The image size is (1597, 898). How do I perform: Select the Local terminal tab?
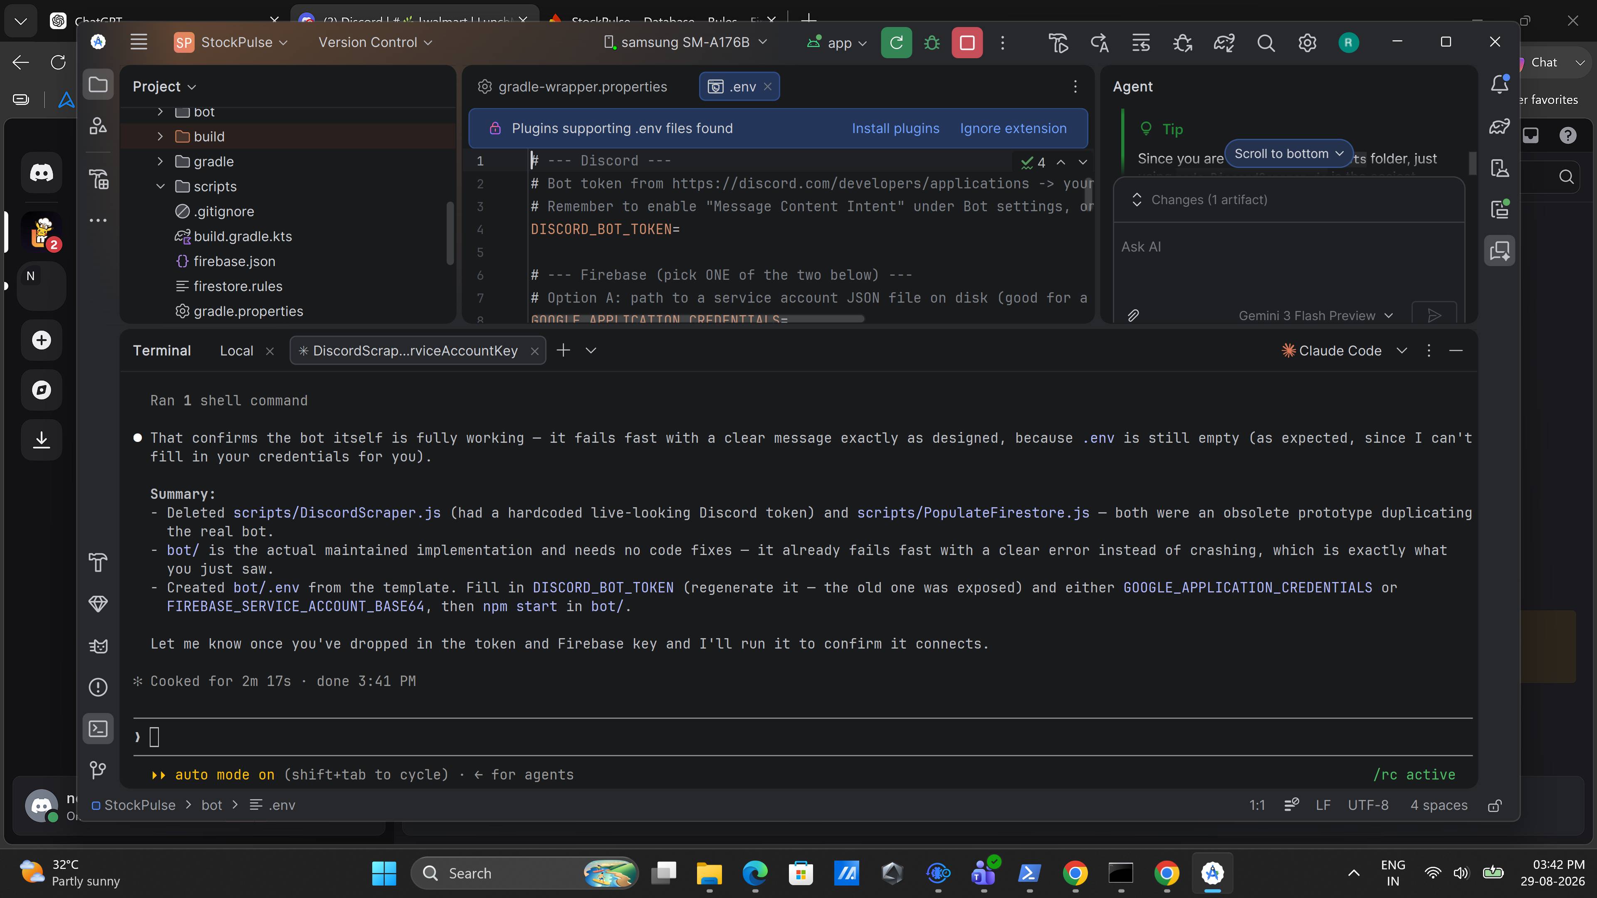pyautogui.click(x=236, y=351)
